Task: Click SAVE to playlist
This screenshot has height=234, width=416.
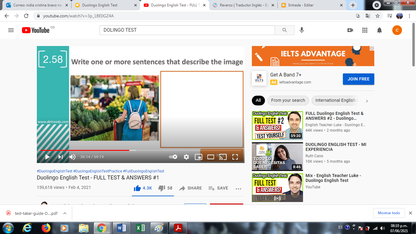Action: 218,188
